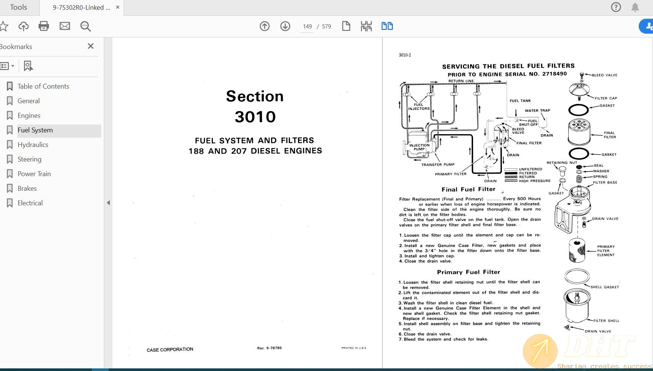Switch to the 9-75302R0-Linked document tab
The width and height of the screenshot is (653, 371).
point(81,7)
